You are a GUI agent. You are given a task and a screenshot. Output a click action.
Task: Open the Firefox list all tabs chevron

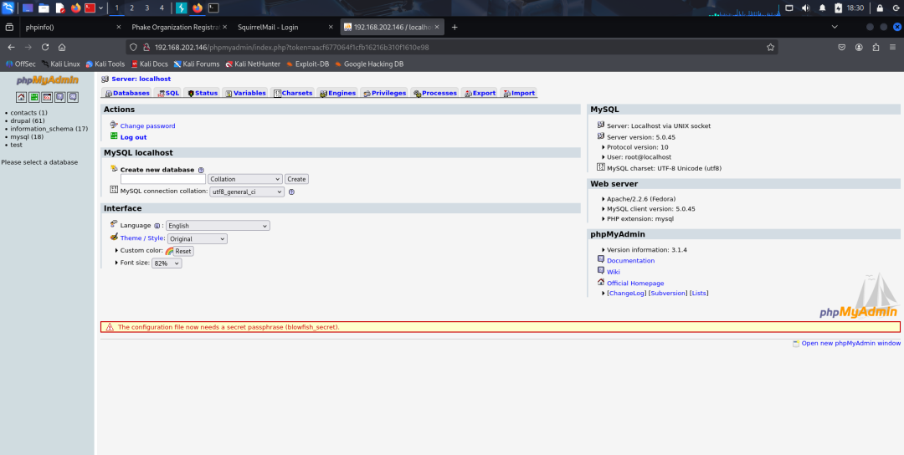point(835,27)
